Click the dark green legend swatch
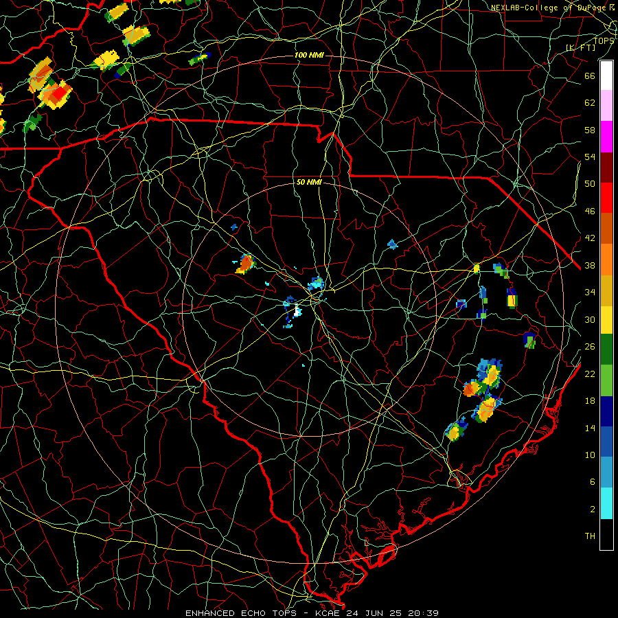The image size is (618, 618). pyautogui.click(x=606, y=350)
